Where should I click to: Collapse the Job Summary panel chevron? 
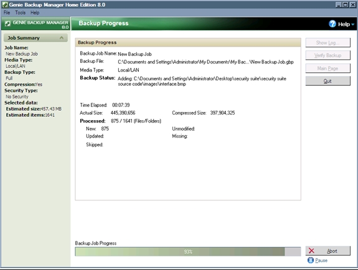(62, 38)
